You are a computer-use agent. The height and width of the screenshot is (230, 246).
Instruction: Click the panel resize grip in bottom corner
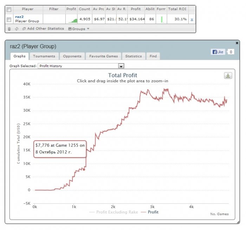238,222
